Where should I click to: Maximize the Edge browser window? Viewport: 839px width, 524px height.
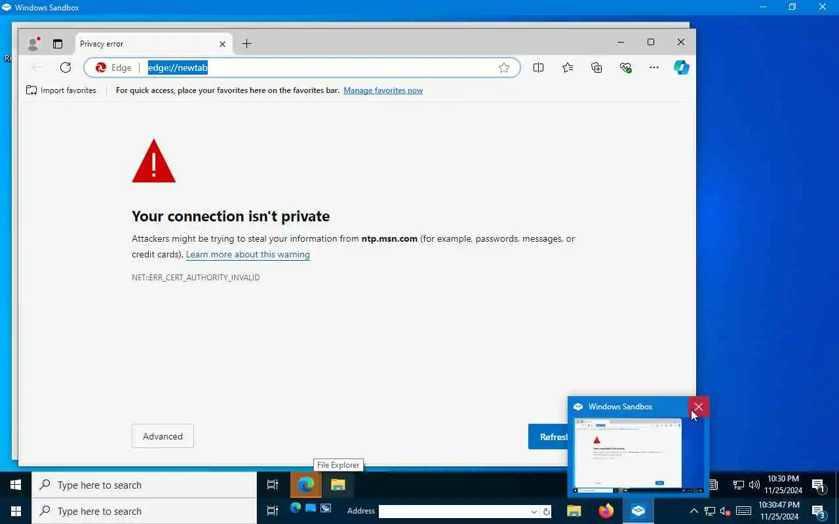tap(651, 43)
